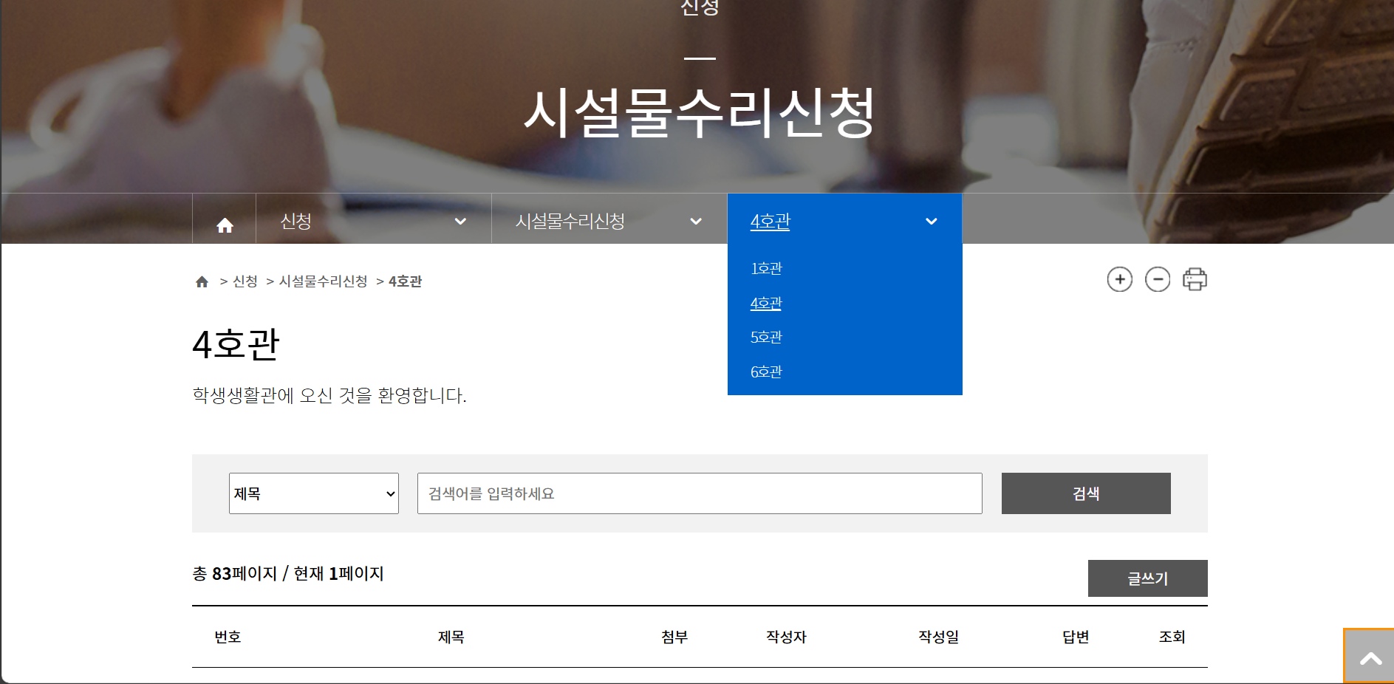Image resolution: width=1394 pixels, height=684 pixels.
Task: Select 1호관 from the building menu
Action: tap(766, 268)
